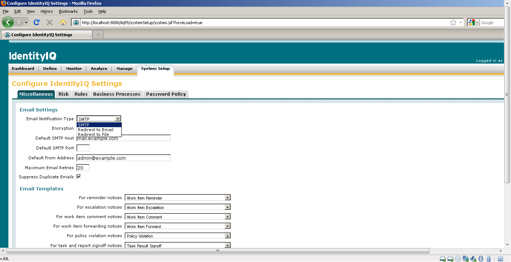Image resolution: width=511 pixels, height=262 pixels.
Task: Open the Manage navigation tab
Action: (x=124, y=68)
